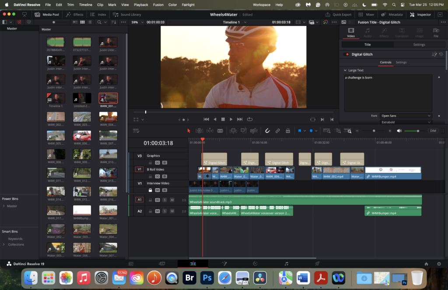This screenshot has height=290, width=448.
Task: Open the Deliver page rocket icon
Action: (x=317, y=264)
